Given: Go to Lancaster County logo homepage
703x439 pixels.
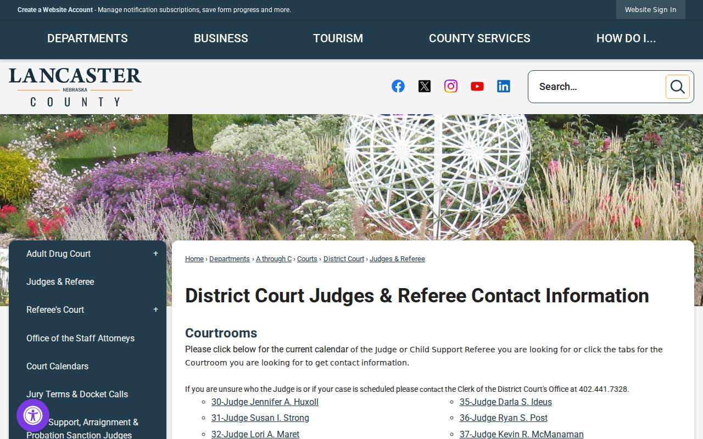Looking at the screenshot, I should point(75,87).
